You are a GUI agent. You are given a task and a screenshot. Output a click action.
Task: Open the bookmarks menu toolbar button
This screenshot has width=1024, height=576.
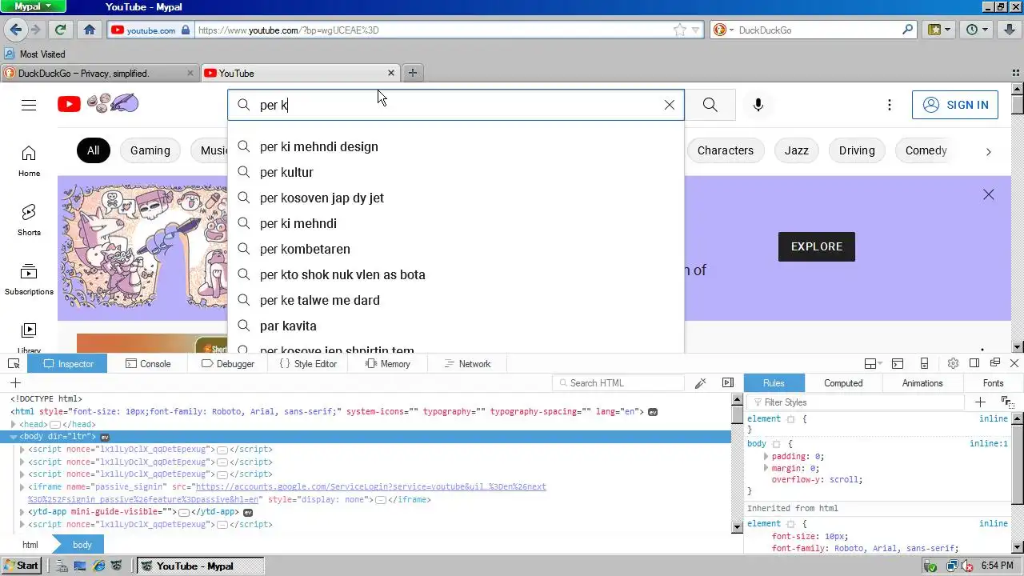[x=939, y=30]
